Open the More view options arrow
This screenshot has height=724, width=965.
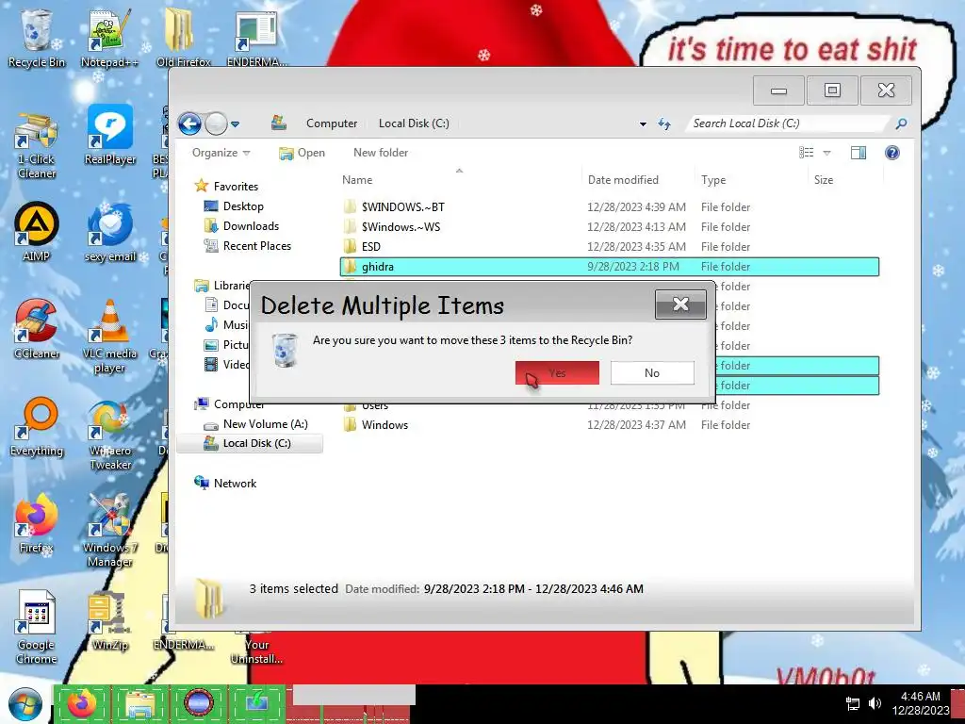827,153
